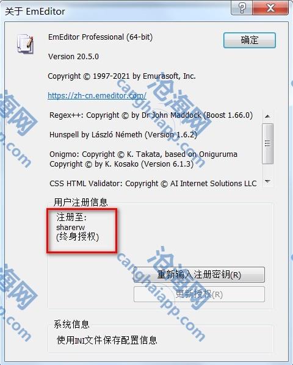Select the CSS HTML Validator copyright line
This screenshot has width=293, height=365.
153,184
